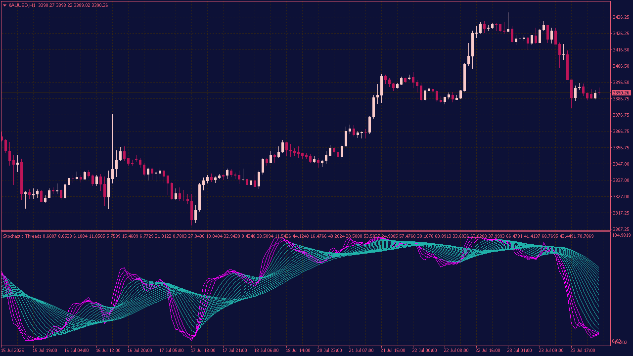Click the 3406.50 price scale label
This screenshot has width=633, height=356.
(621, 66)
